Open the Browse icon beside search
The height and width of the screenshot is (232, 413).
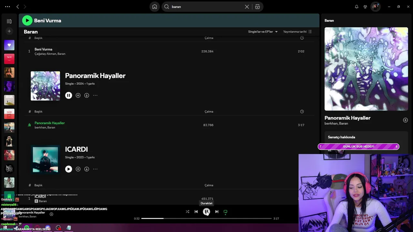pos(257,7)
